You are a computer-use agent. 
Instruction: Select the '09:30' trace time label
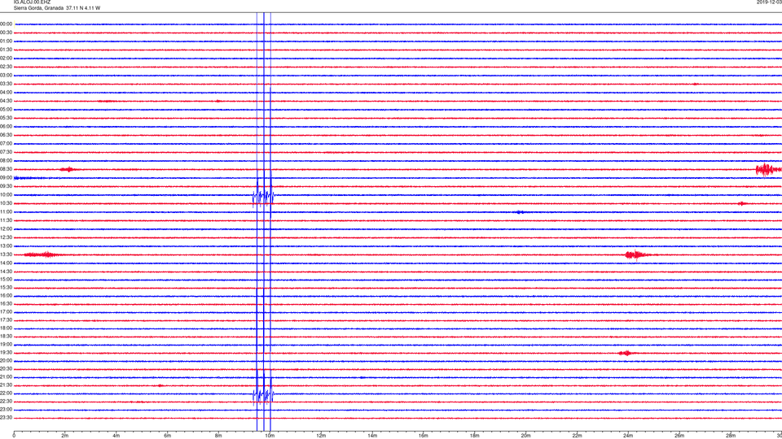click(x=6, y=187)
